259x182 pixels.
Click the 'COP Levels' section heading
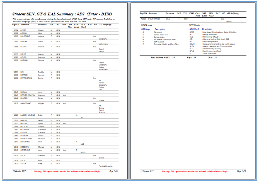pyautogui.click(x=147, y=25)
